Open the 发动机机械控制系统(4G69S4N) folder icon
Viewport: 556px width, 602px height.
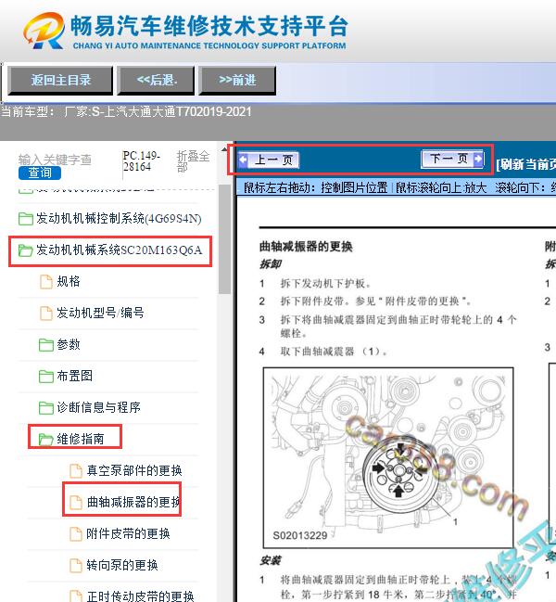pos(26,219)
